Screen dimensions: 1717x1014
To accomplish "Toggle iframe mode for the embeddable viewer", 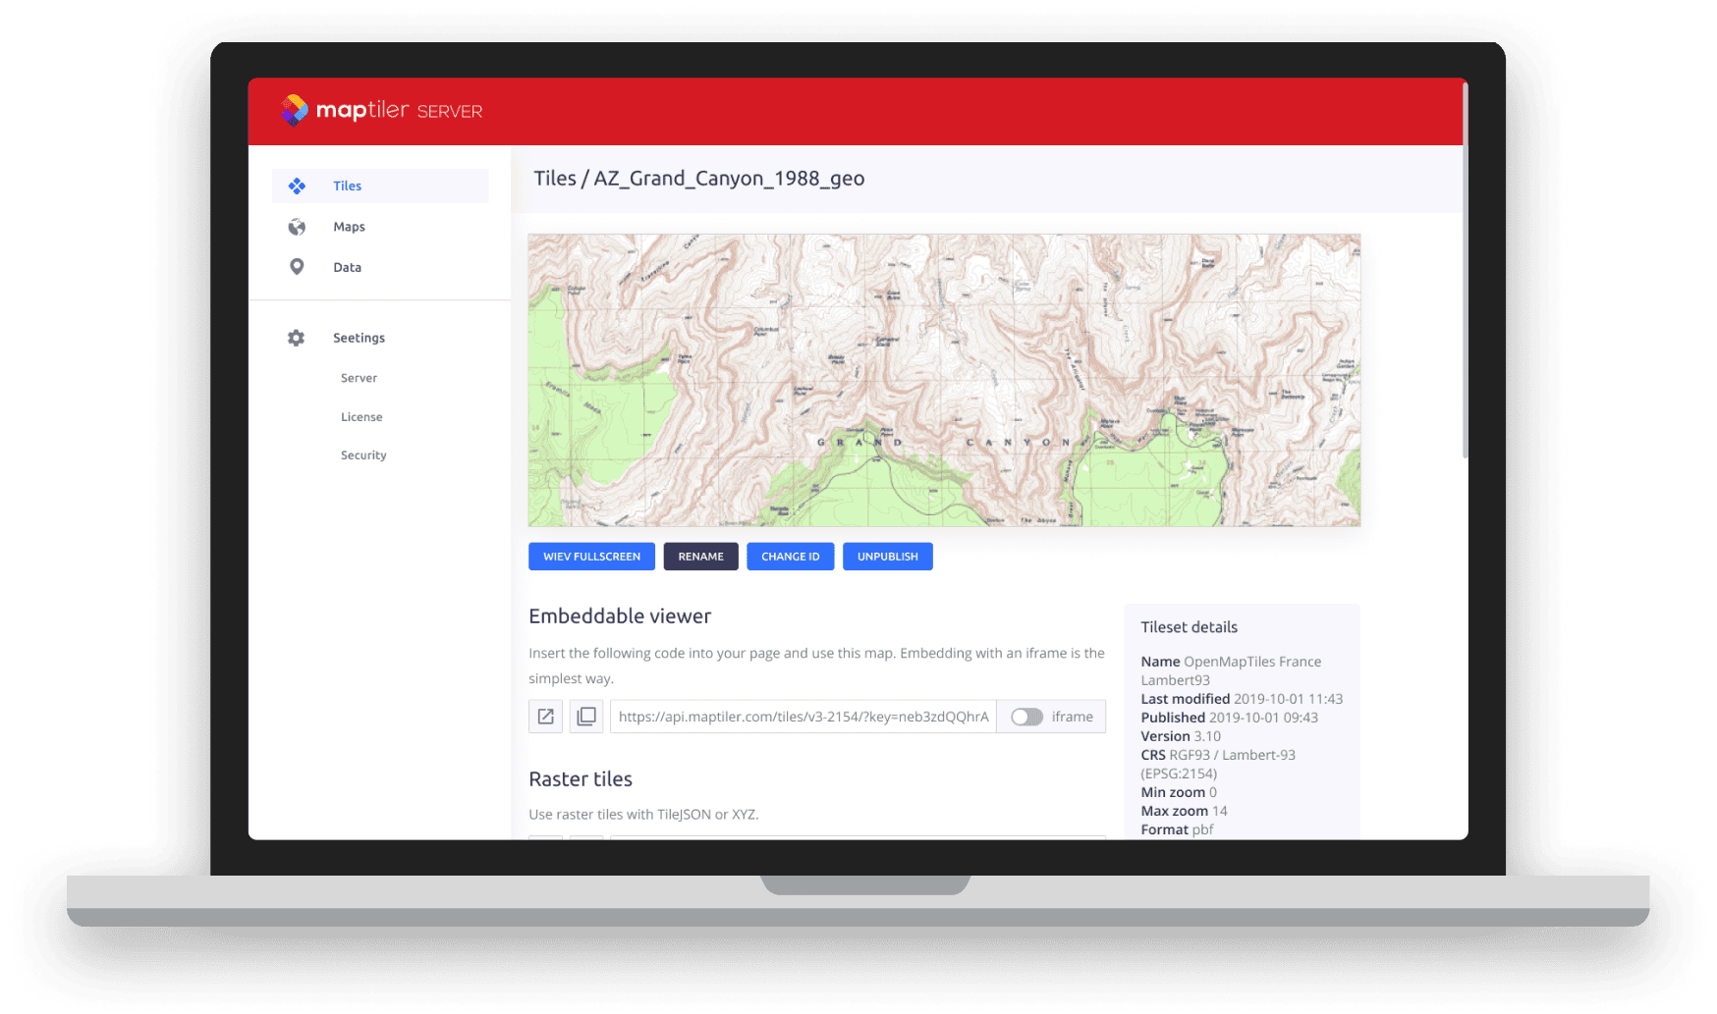I will pyautogui.click(x=1026, y=717).
